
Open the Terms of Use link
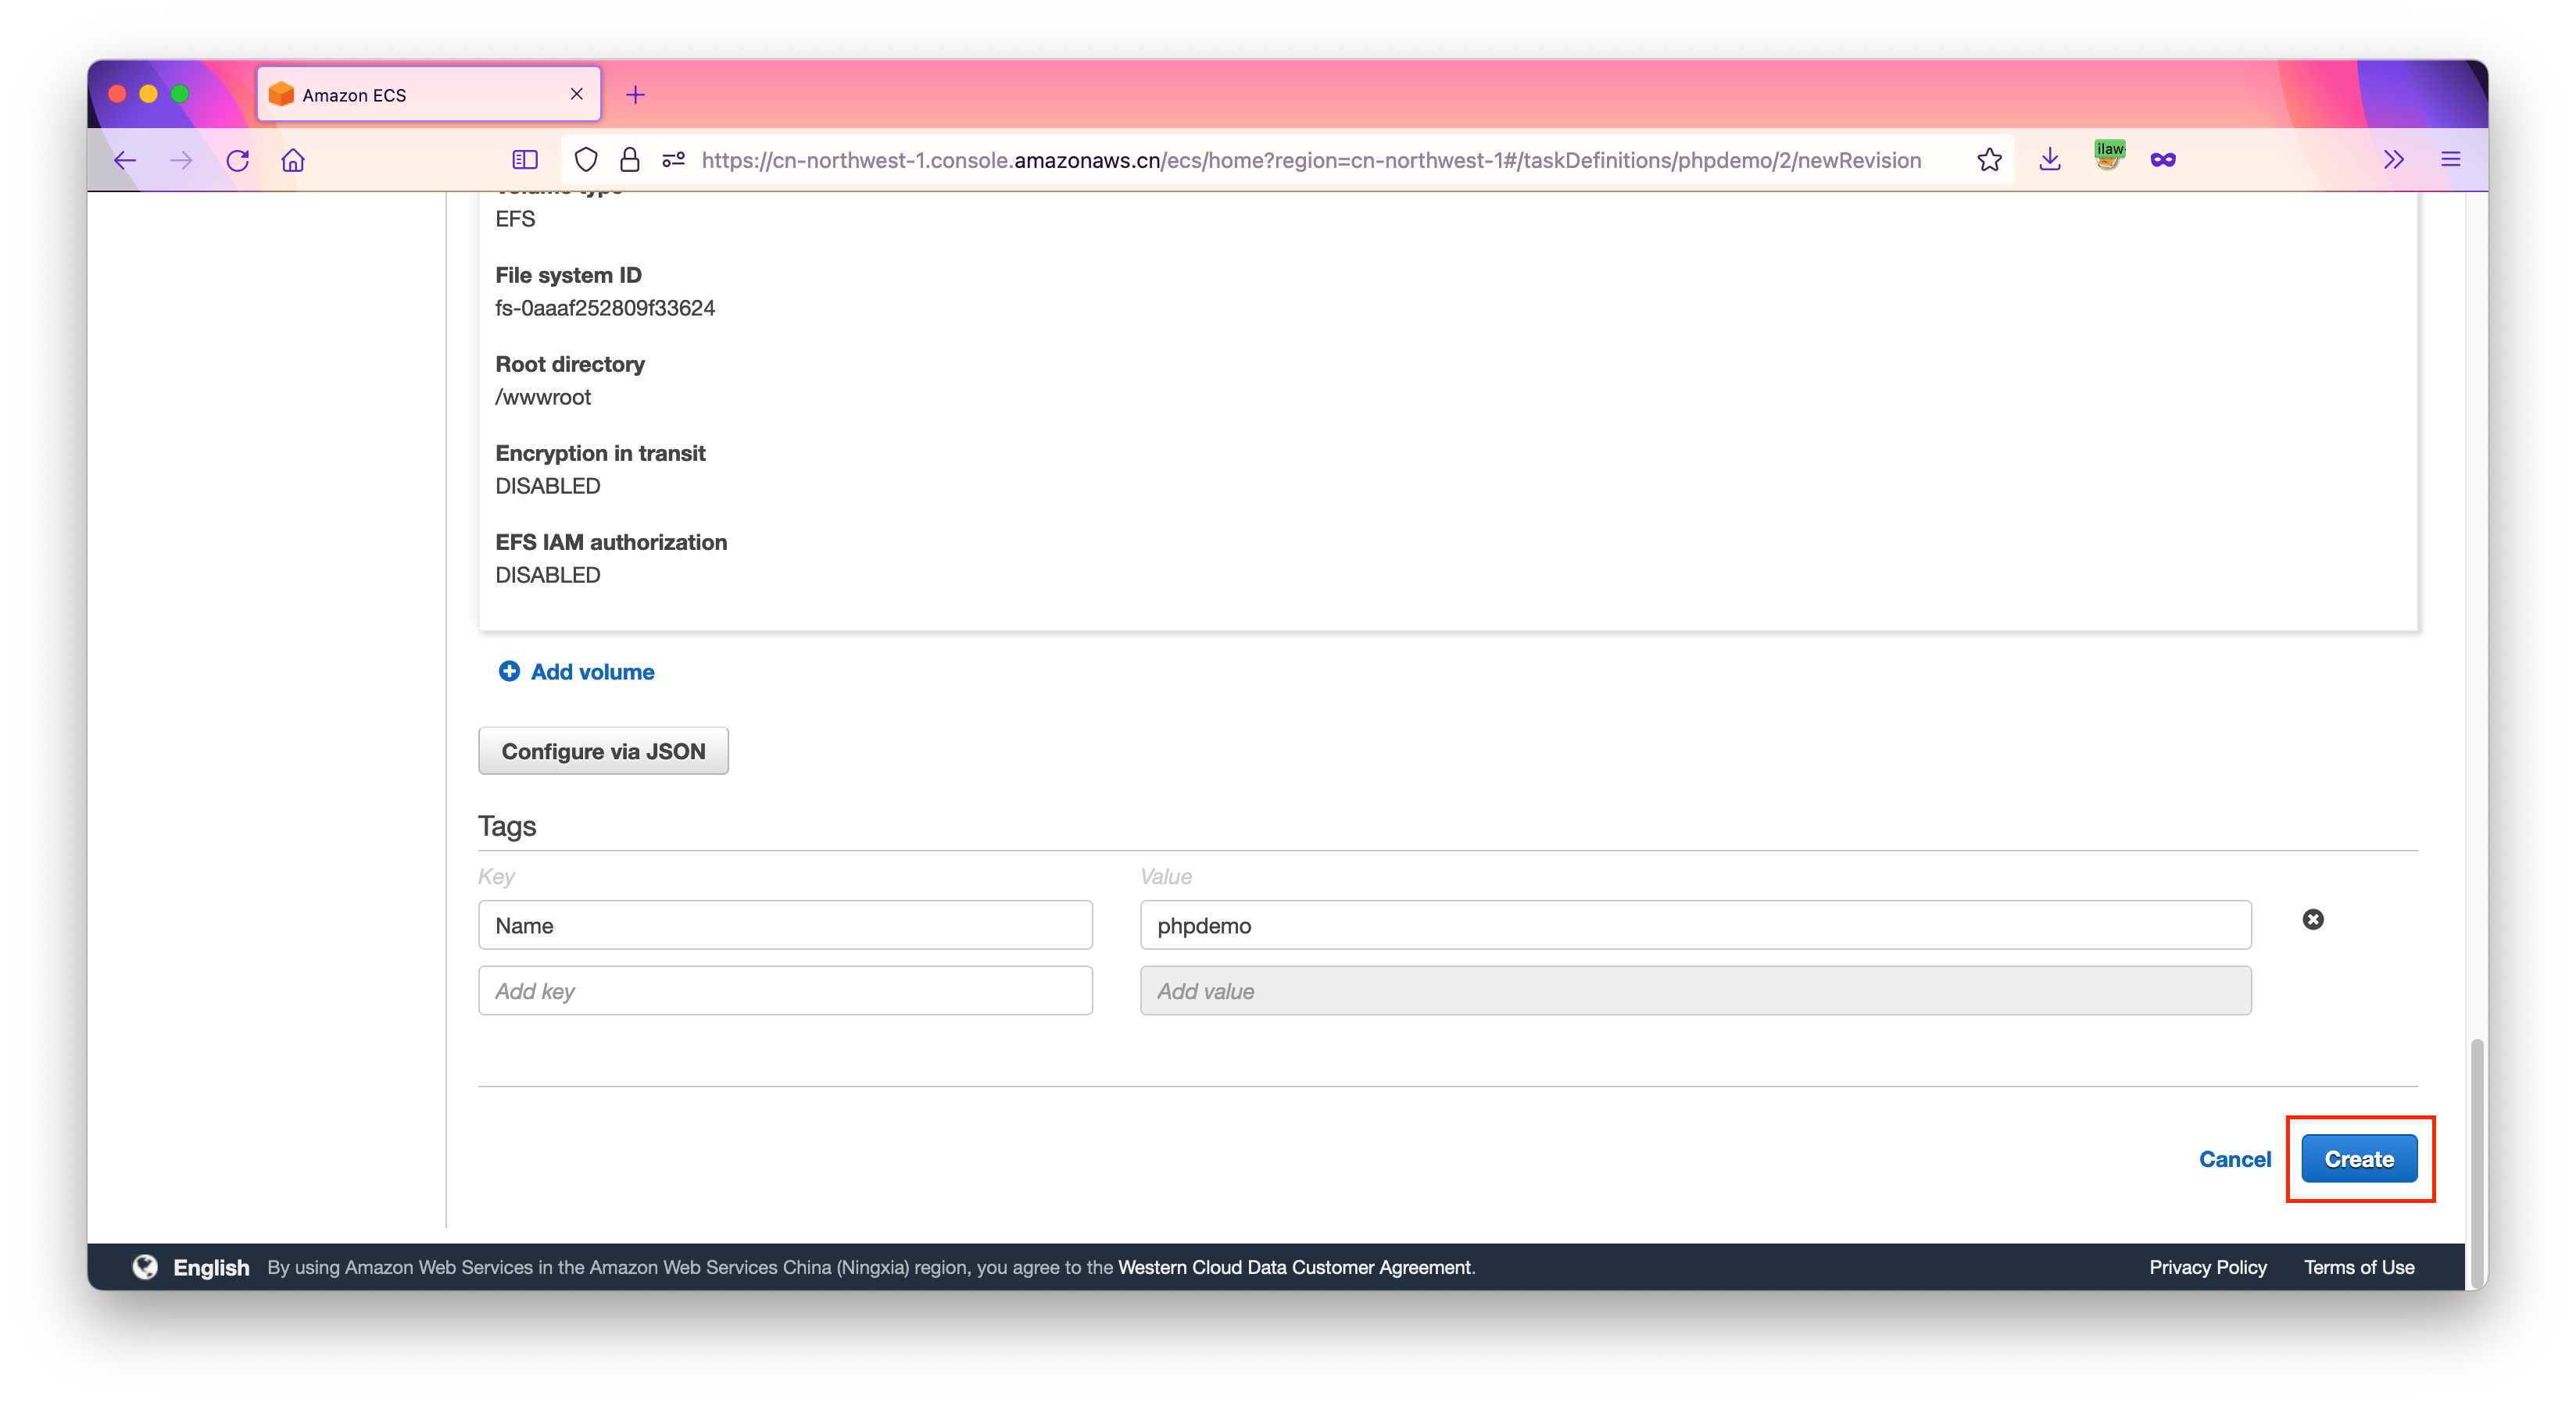pos(2359,1267)
